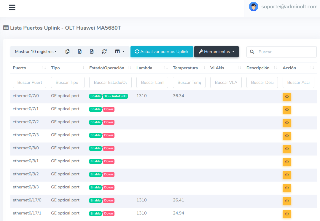The width and height of the screenshot is (320, 221).
Task: Export the table to Excel file
Action: pyautogui.click(x=80, y=52)
